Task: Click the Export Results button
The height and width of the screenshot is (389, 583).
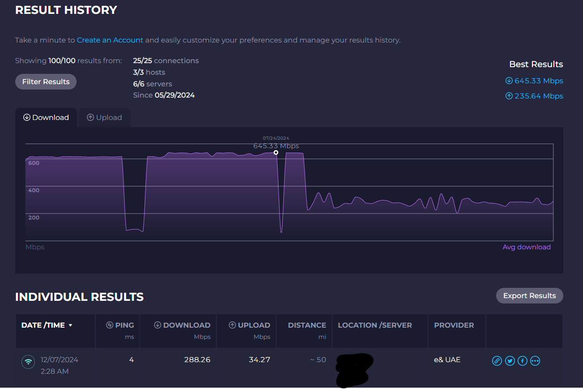Action: [x=529, y=296]
